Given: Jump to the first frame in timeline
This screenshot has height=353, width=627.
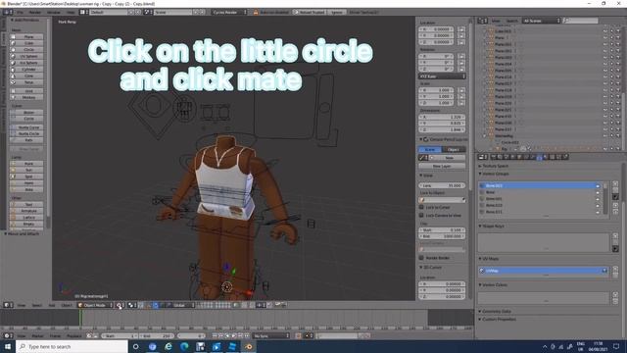Looking at the screenshot, I should coord(215,335).
